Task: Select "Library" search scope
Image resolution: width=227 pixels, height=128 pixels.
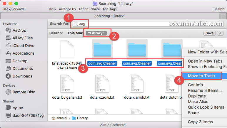Action: tap(96, 33)
